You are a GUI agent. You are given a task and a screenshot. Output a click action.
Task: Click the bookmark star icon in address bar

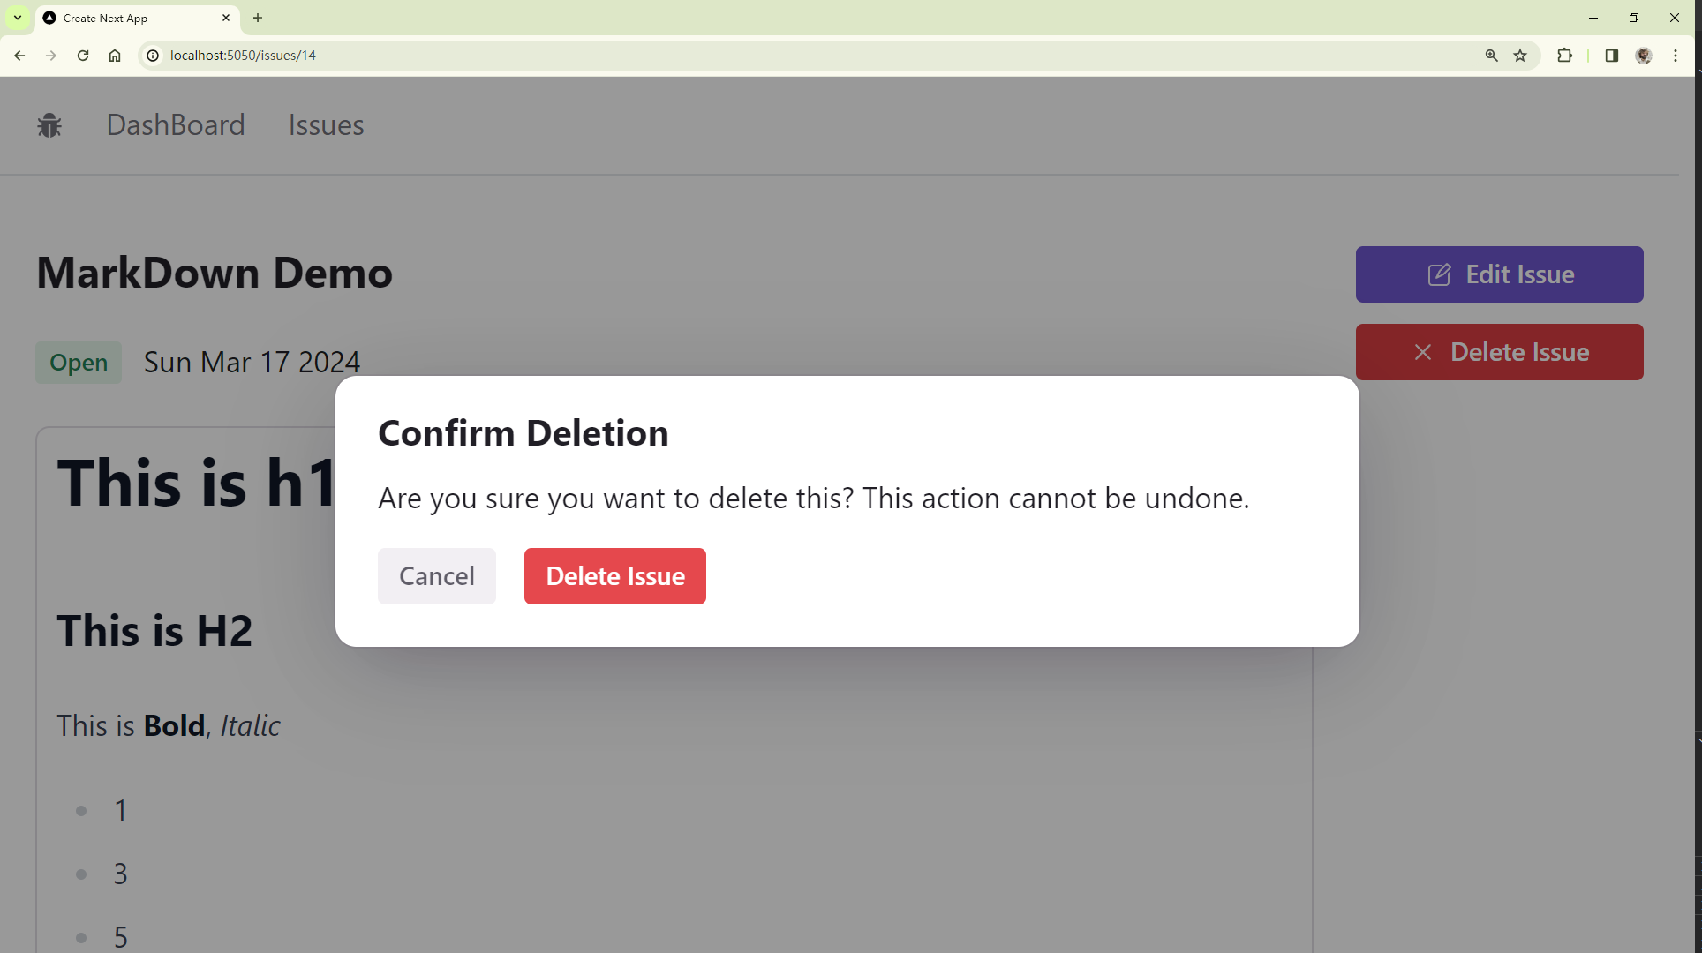(1521, 55)
